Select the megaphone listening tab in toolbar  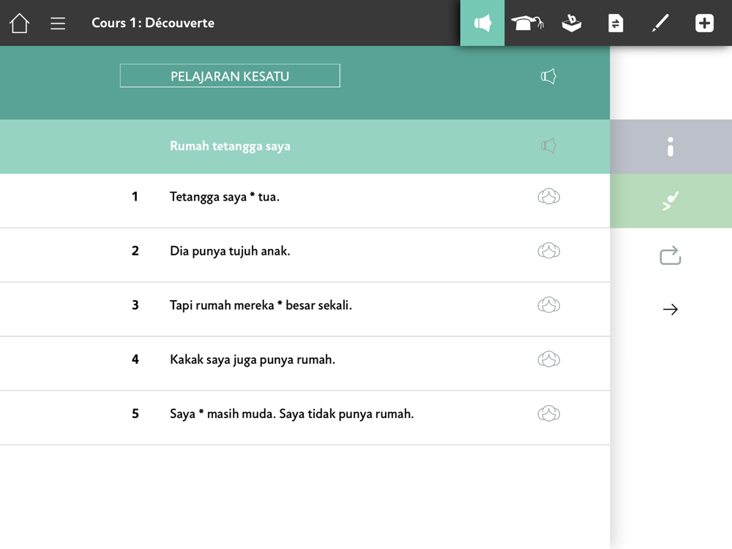point(482,23)
